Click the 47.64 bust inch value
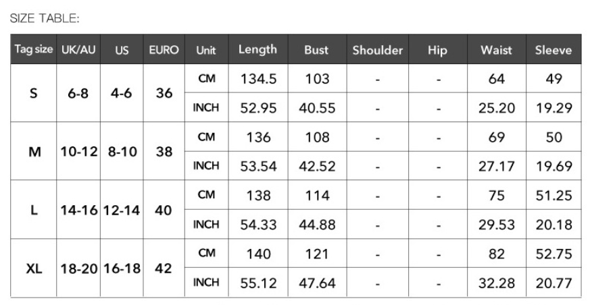The image size is (590, 305). pyautogui.click(x=317, y=283)
